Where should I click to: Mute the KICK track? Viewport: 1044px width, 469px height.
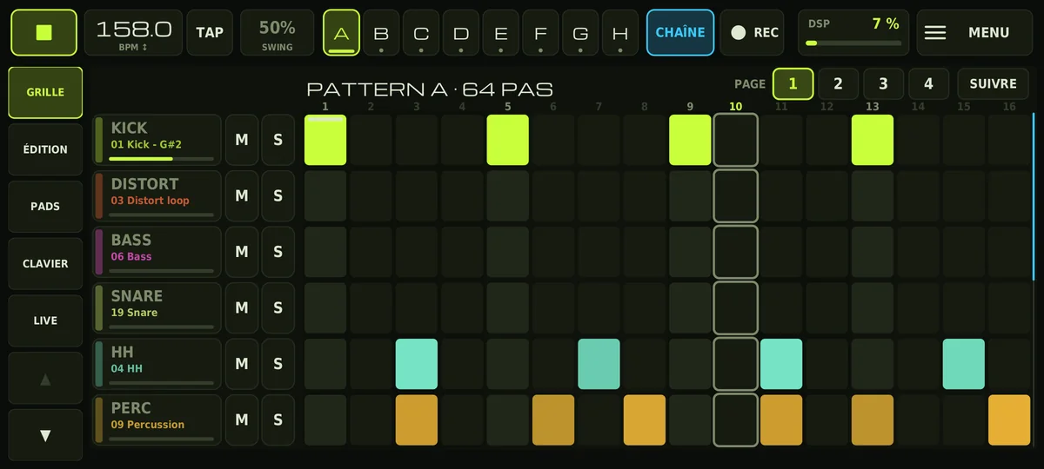(242, 140)
